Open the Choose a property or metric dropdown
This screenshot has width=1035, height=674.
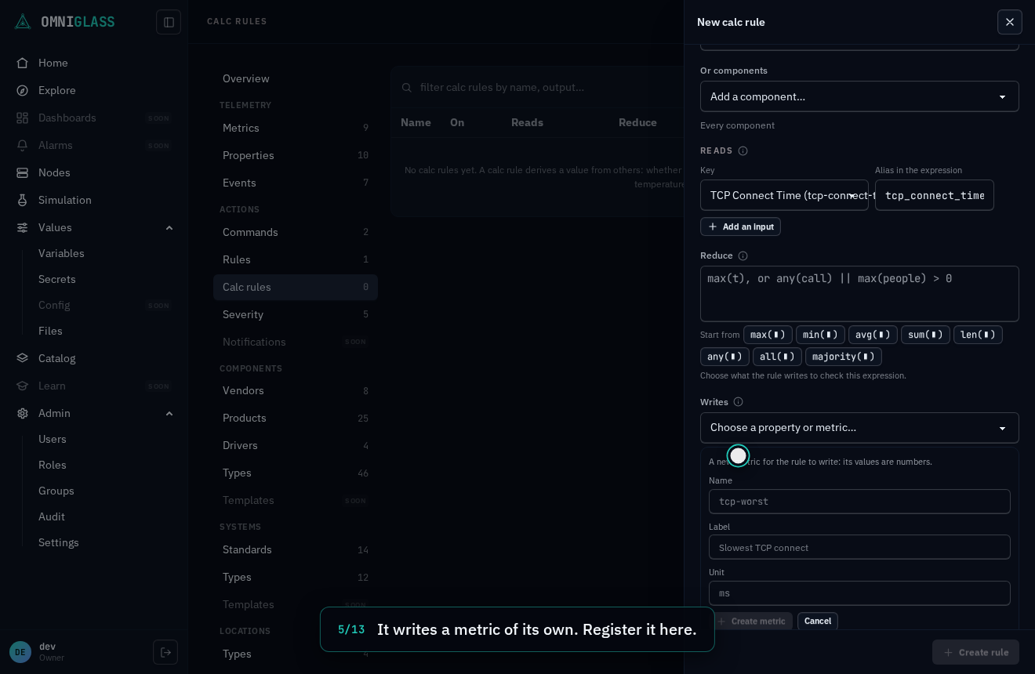tap(859, 428)
